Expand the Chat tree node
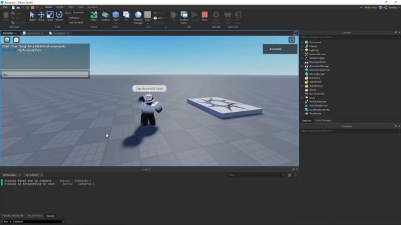Image resolution: width=401 pixels, height=225 pixels. 302,97
